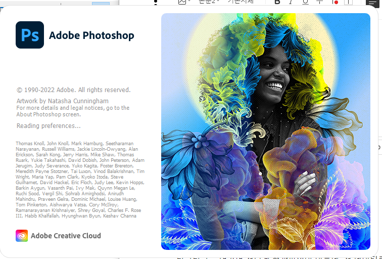Click the 'Adobe Photoshop' title text

tap(91, 35)
